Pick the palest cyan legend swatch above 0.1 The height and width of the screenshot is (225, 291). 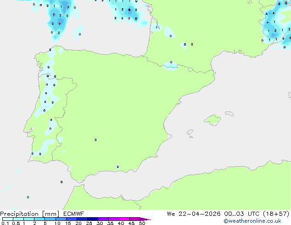coord(8,219)
